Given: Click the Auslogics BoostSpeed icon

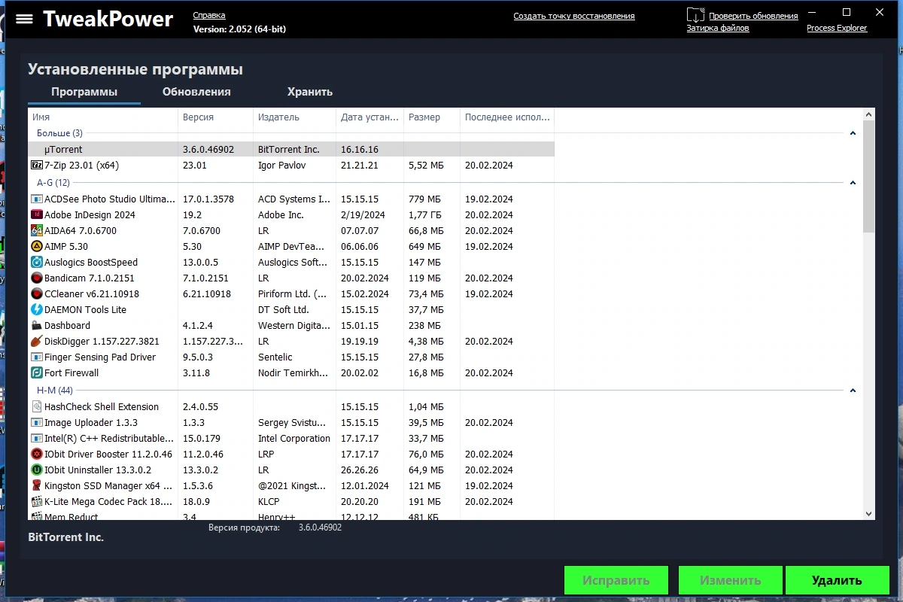Looking at the screenshot, I should (x=37, y=263).
